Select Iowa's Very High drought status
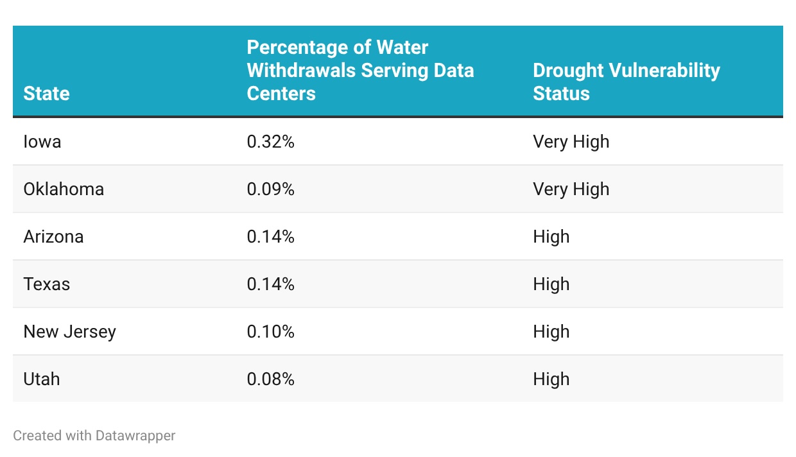This screenshot has width=796, height=457. click(571, 141)
